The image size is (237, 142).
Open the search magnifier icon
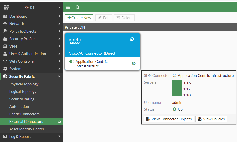point(78,8)
